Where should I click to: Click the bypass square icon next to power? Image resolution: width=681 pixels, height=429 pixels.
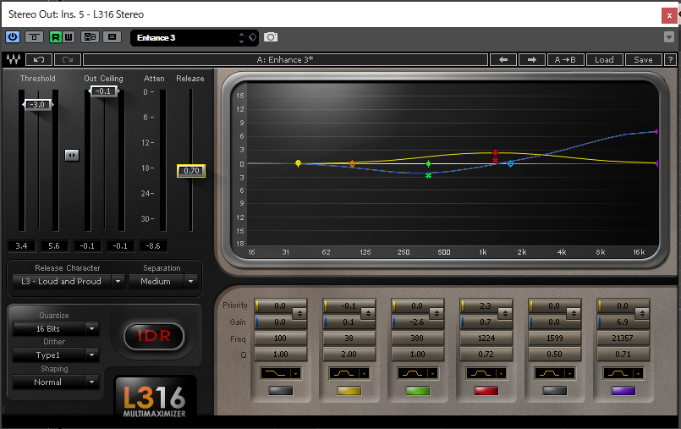35,37
